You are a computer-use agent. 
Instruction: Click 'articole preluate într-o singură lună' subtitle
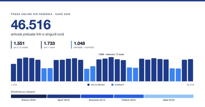[x=37, y=34]
